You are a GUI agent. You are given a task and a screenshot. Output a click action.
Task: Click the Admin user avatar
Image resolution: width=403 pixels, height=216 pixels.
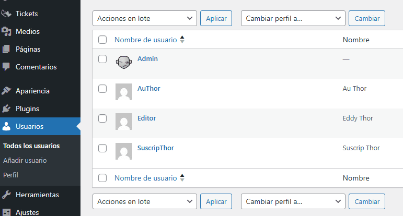[x=123, y=63]
